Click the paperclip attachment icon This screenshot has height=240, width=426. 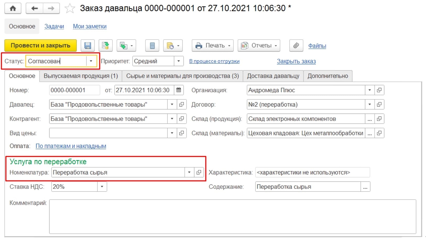pos(296,46)
